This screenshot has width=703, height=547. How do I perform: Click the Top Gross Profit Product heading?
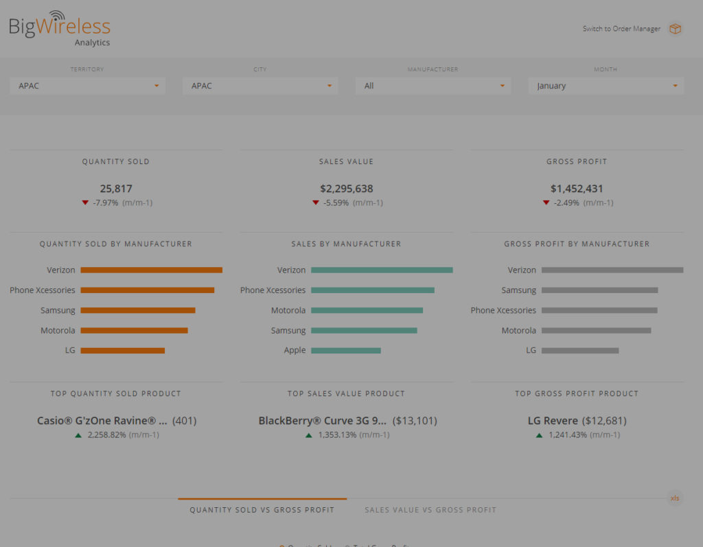tap(577, 394)
